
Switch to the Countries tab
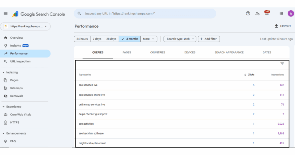(x=158, y=52)
